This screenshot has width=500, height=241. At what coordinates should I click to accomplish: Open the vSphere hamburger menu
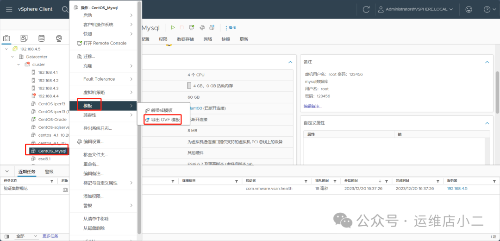tap(10, 9)
